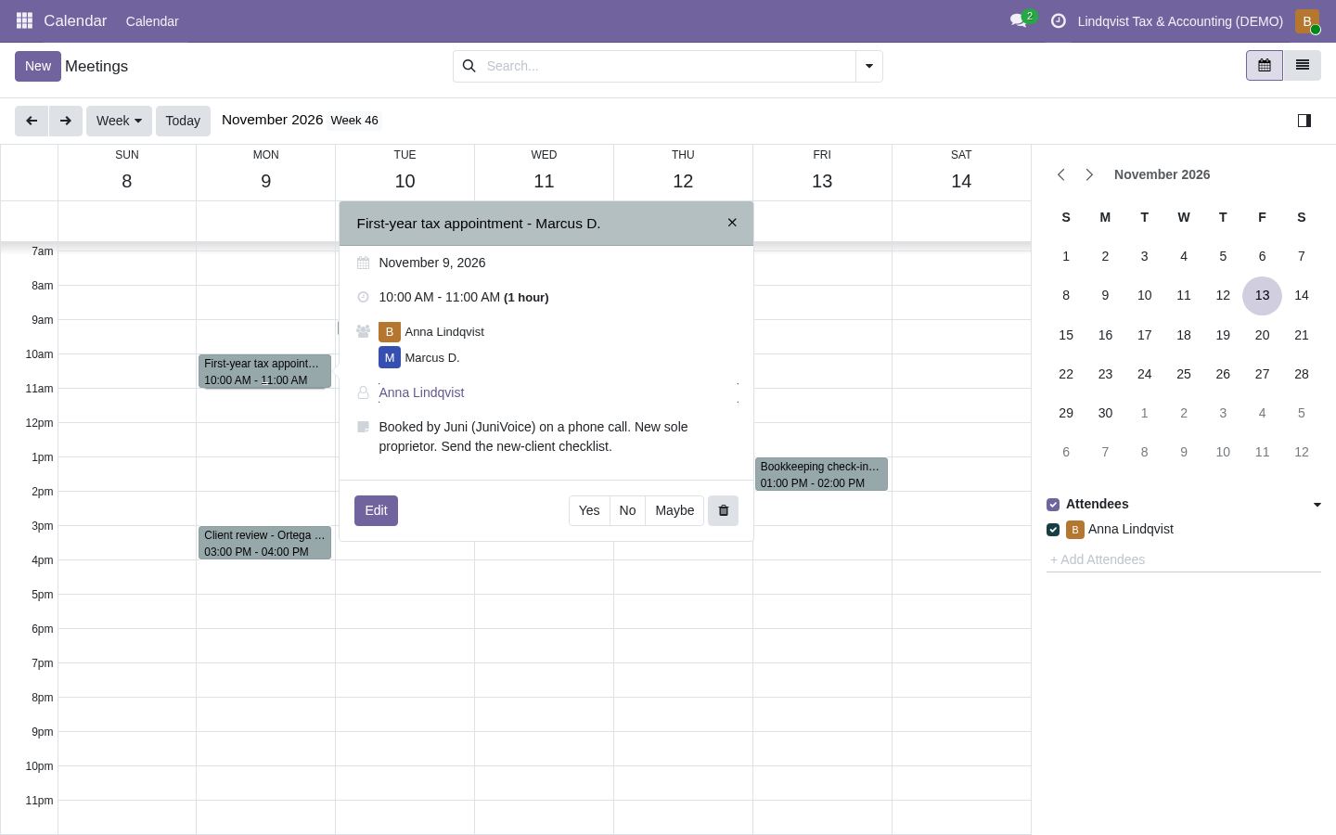Screen dimensions: 1336x835
Task: Switch to list view
Action: [1302, 66]
